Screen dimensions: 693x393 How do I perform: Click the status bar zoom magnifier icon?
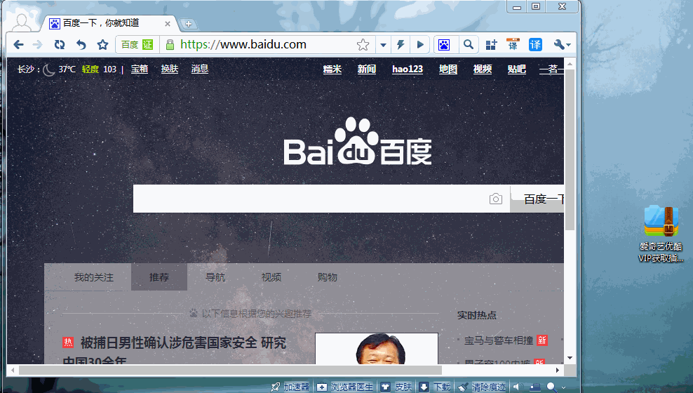coord(551,387)
